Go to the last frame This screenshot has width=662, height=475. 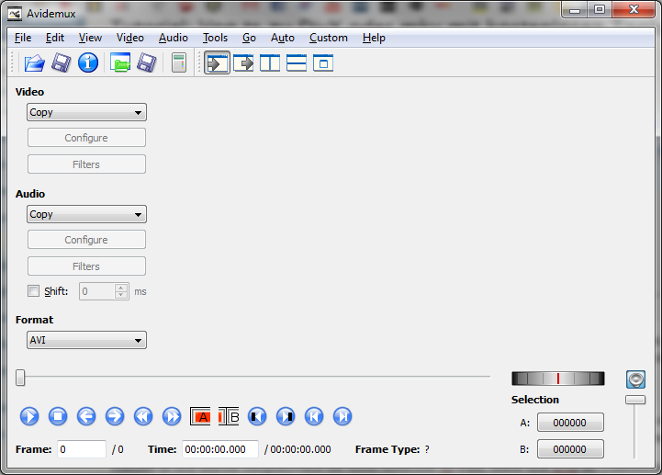[342, 417]
